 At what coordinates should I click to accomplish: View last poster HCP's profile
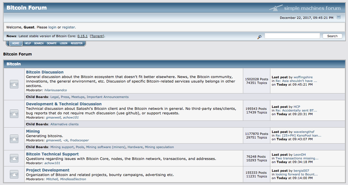(x=297, y=107)
